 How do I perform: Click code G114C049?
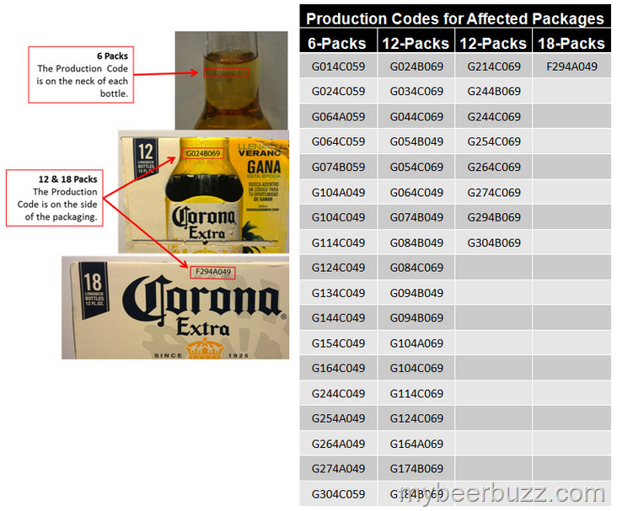338,243
